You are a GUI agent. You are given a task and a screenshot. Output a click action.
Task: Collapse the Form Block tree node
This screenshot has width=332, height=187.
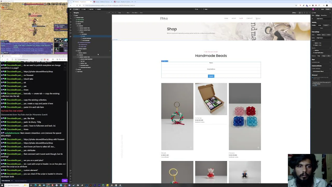click(x=80, y=34)
